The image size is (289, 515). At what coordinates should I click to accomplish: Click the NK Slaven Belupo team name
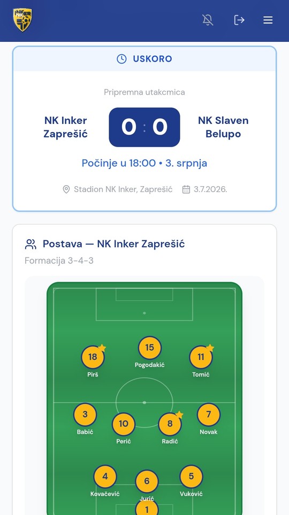(x=223, y=127)
